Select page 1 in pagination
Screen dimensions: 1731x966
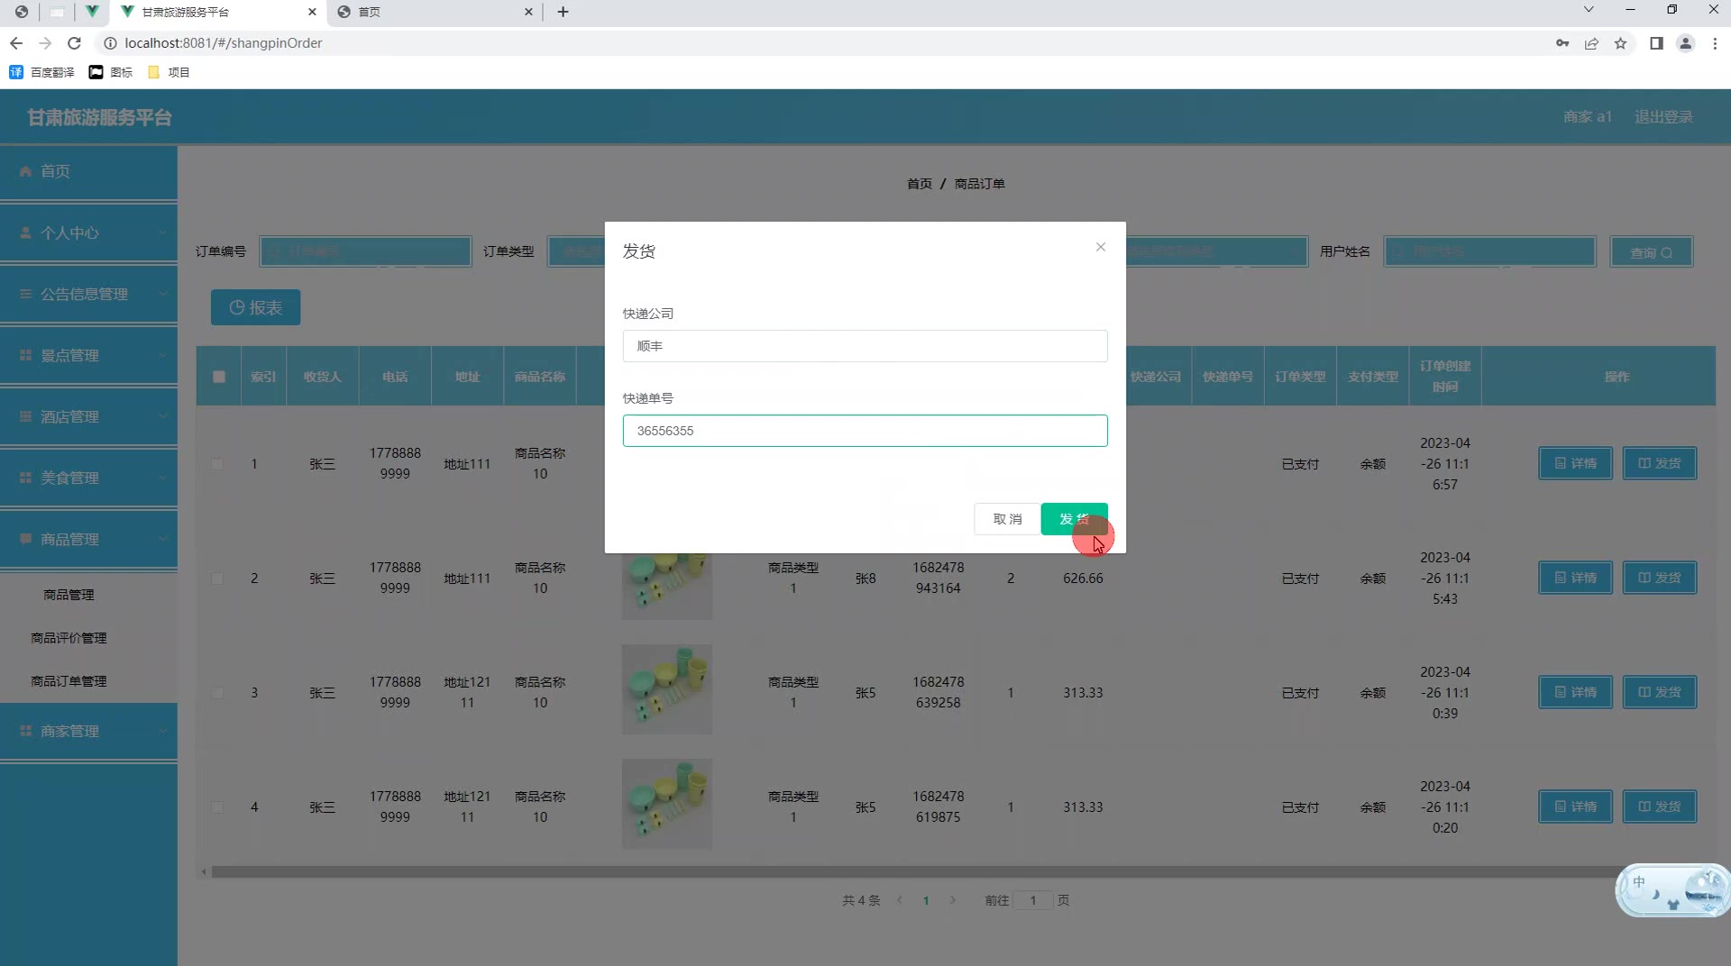click(926, 900)
